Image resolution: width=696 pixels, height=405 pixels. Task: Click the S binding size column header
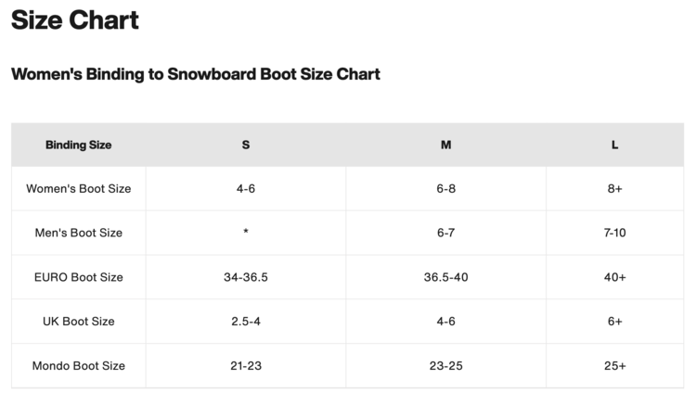245,145
